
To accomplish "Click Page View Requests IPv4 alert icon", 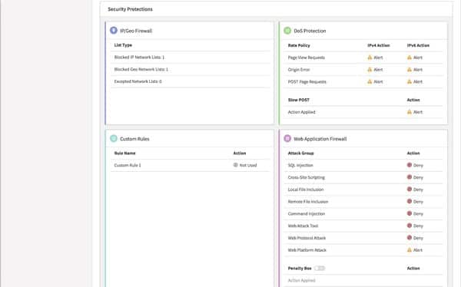I will [370, 58].
